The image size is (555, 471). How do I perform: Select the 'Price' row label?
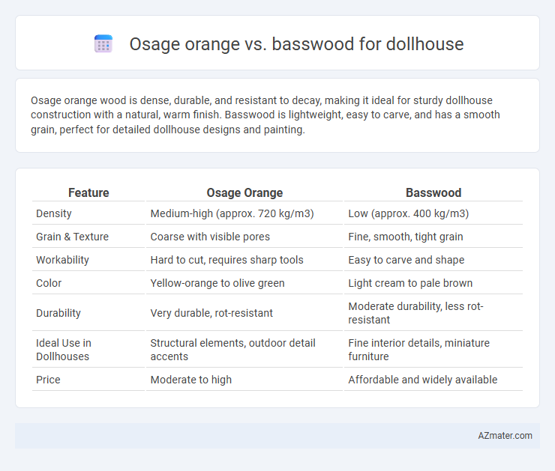48,380
